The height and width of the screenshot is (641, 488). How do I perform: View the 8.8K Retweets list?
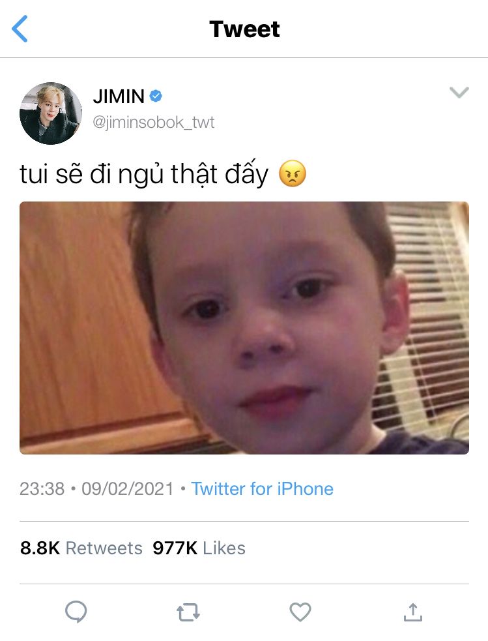tap(81, 548)
